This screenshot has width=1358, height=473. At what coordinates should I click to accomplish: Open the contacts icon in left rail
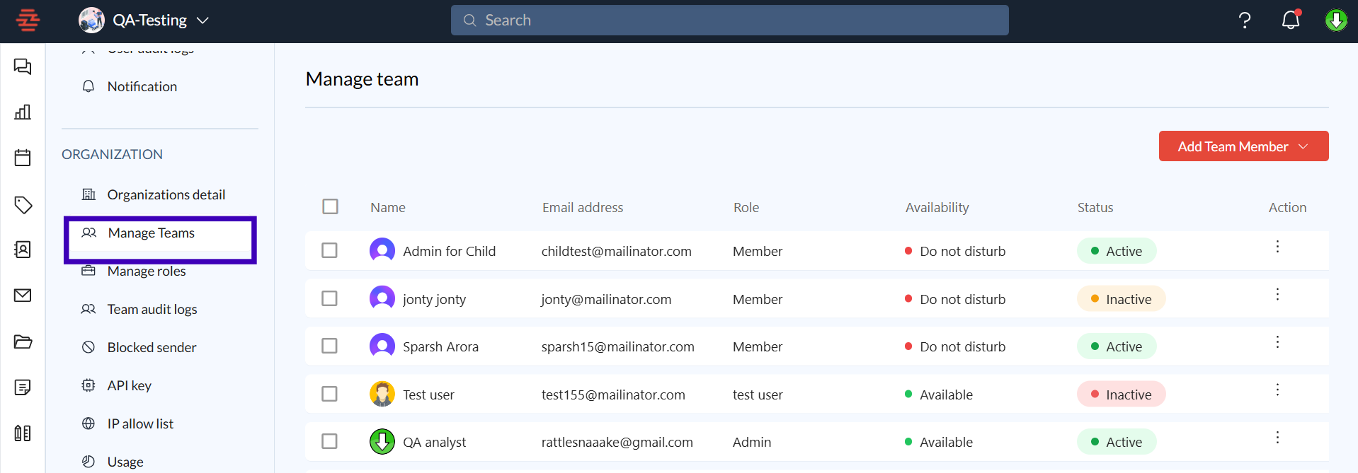point(23,250)
